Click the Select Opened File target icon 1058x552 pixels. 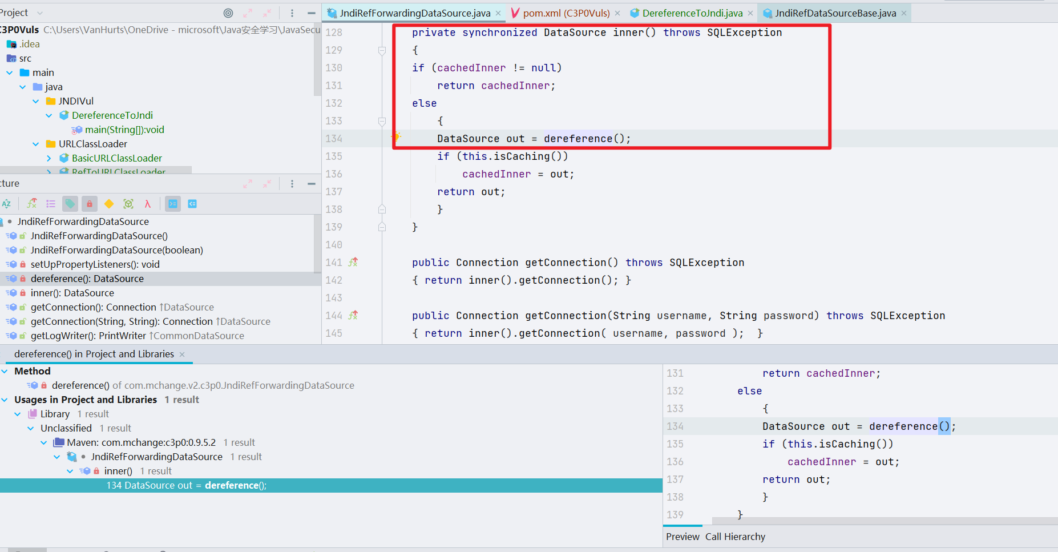(228, 13)
